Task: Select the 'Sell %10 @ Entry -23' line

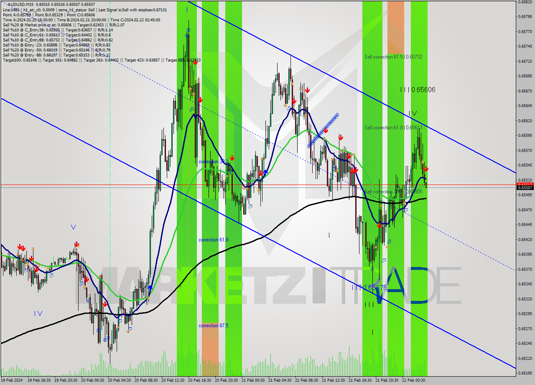Action: click(x=56, y=45)
